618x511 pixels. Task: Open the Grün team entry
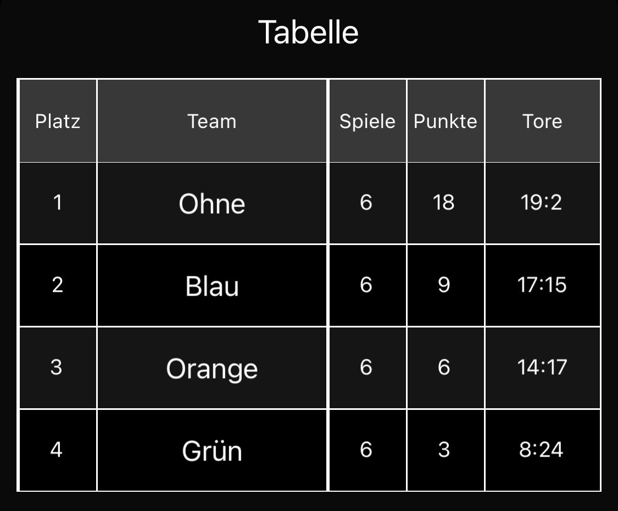click(212, 451)
